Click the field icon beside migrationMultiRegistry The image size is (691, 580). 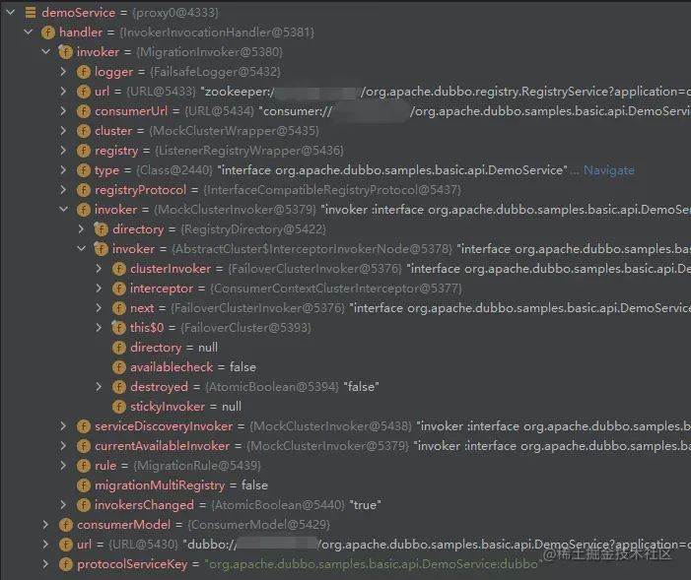pos(83,485)
